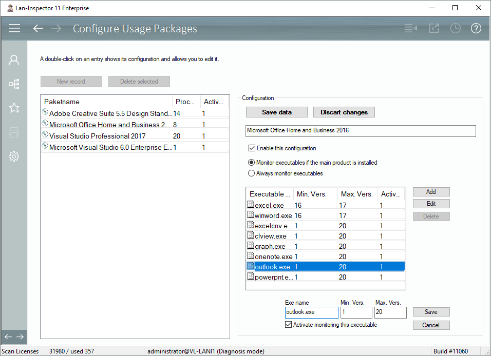
Task: Open the user profile sidebar icon
Action: point(14,60)
